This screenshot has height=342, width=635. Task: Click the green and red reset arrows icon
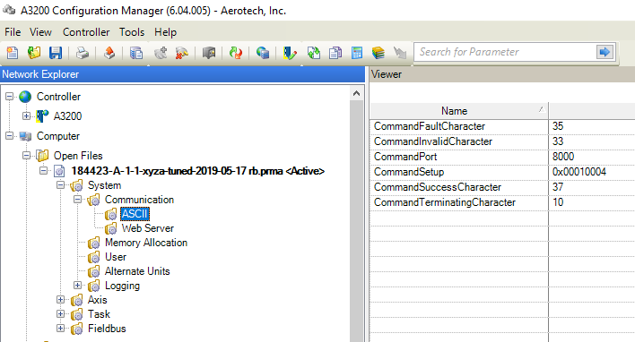point(236,53)
